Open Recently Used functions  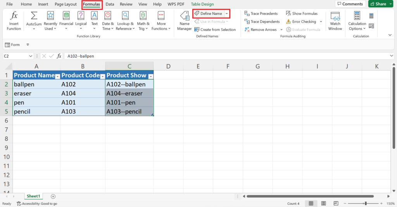pyautogui.click(x=50, y=21)
